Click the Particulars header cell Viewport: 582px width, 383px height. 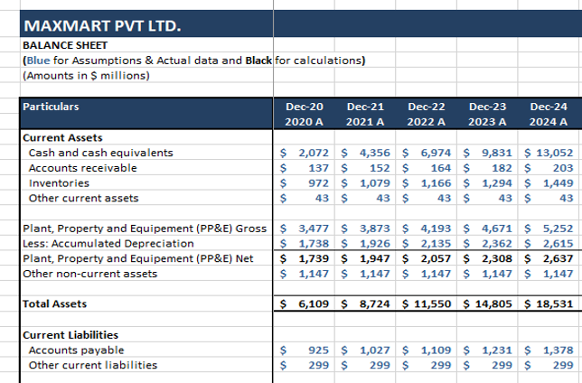[51, 107]
